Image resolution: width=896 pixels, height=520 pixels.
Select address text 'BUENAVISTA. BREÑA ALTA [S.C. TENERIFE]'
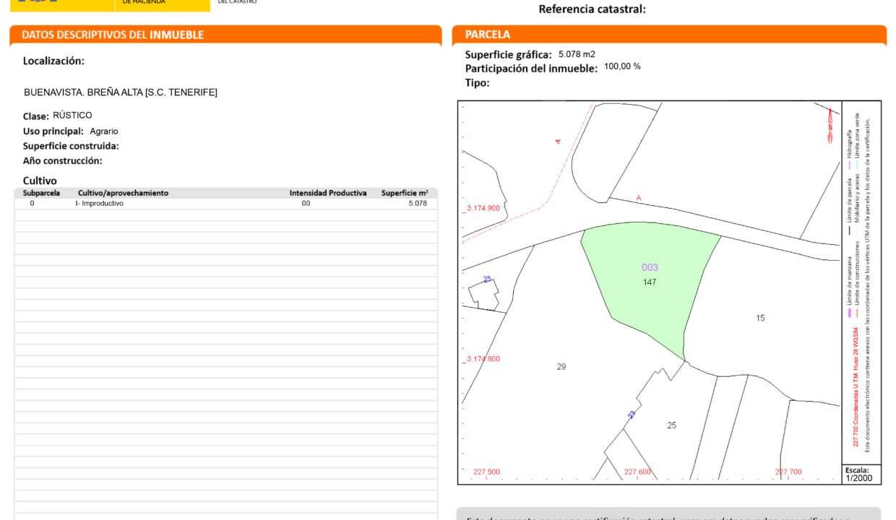(x=121, y=92)
